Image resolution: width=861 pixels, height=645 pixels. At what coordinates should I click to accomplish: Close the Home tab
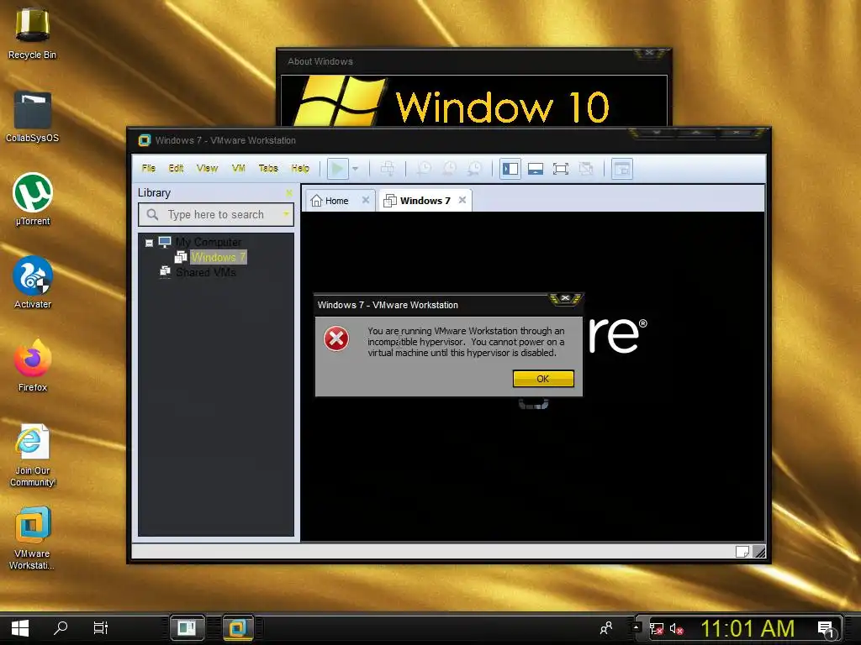click(x=366, y=200)
